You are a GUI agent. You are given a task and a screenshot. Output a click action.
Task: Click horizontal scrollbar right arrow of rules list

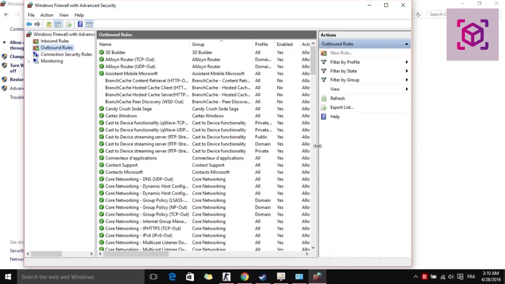307,254
